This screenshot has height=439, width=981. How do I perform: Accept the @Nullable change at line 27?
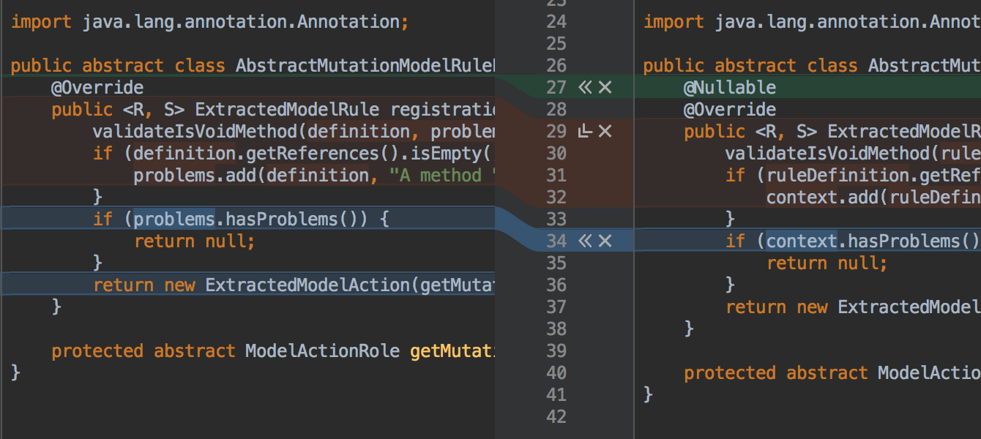584,88
